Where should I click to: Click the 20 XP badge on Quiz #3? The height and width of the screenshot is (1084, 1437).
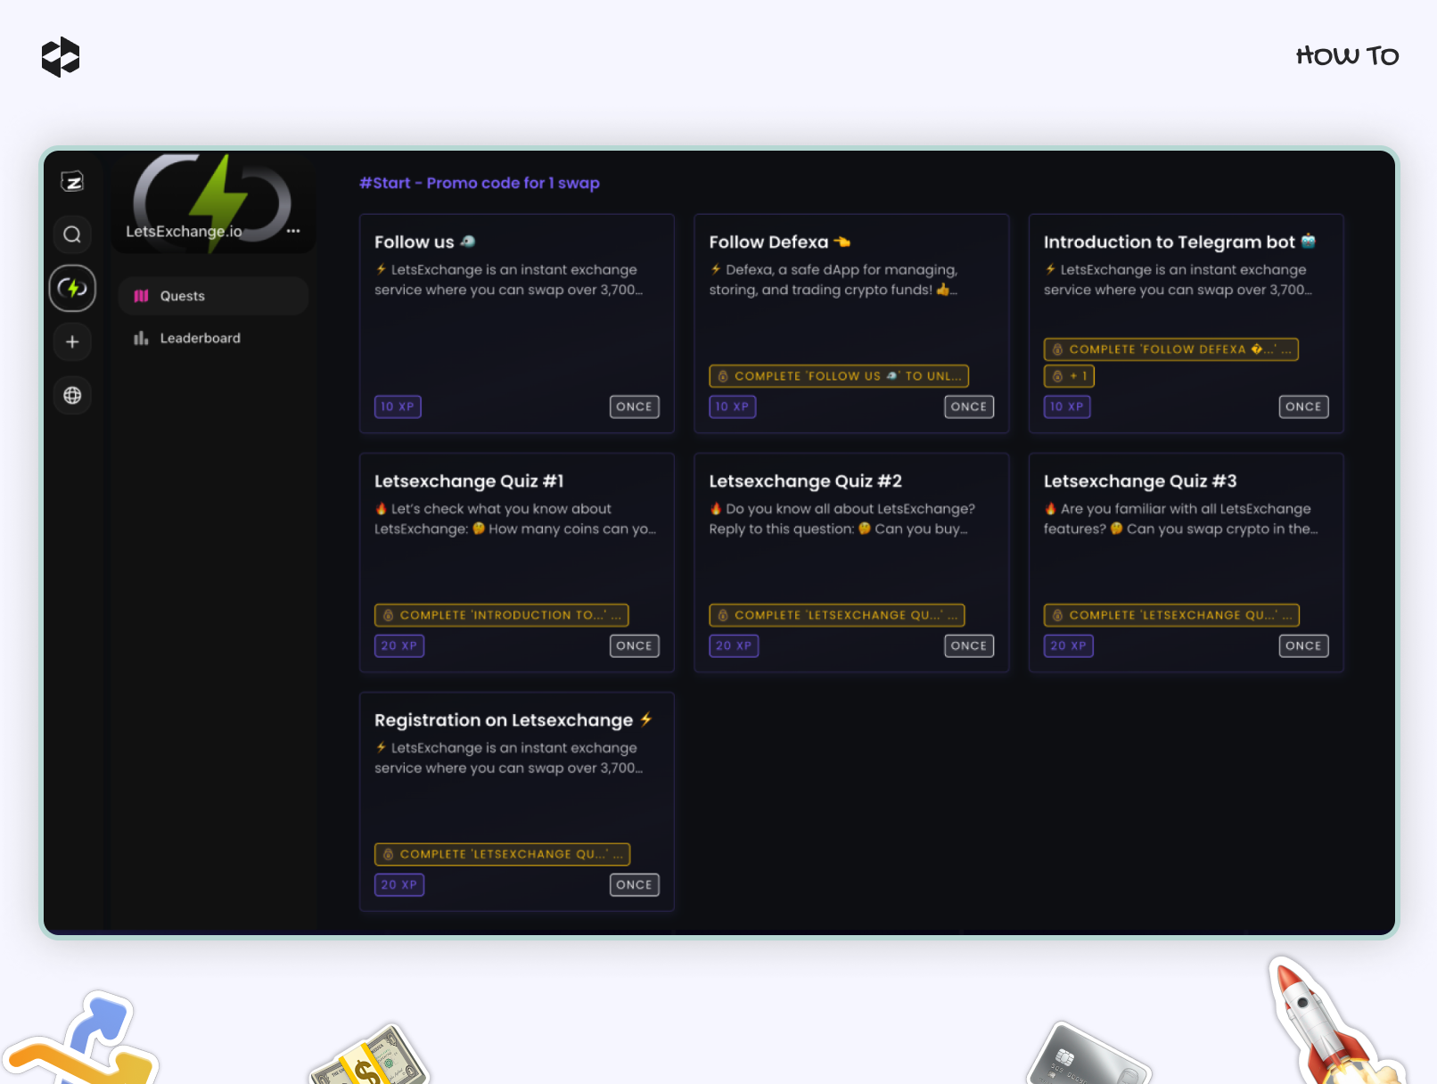tap(1069, 645)
